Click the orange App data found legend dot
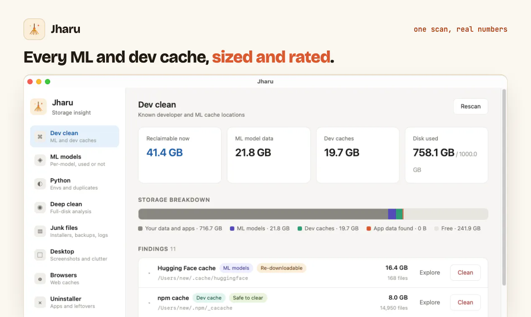 click(369, 229)
